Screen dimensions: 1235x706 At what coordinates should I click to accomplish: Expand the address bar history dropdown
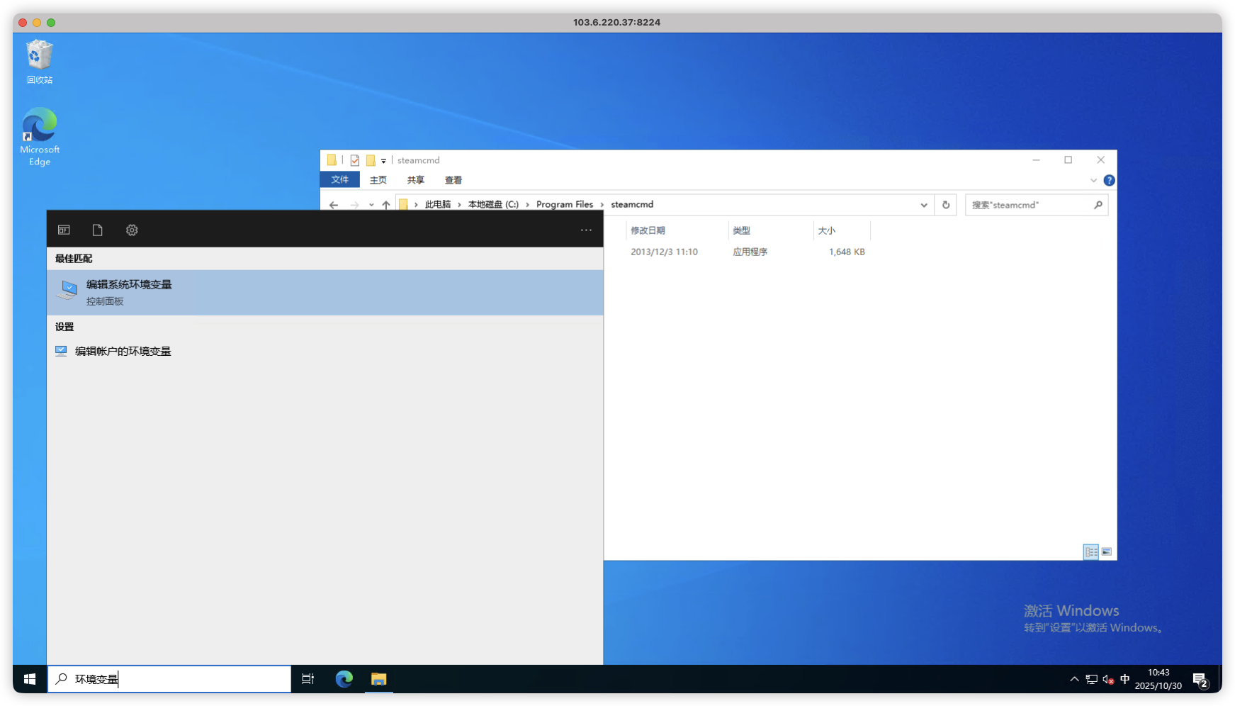[924, 205]
